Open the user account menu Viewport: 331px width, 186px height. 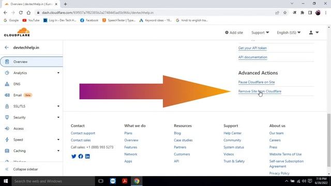314,33
